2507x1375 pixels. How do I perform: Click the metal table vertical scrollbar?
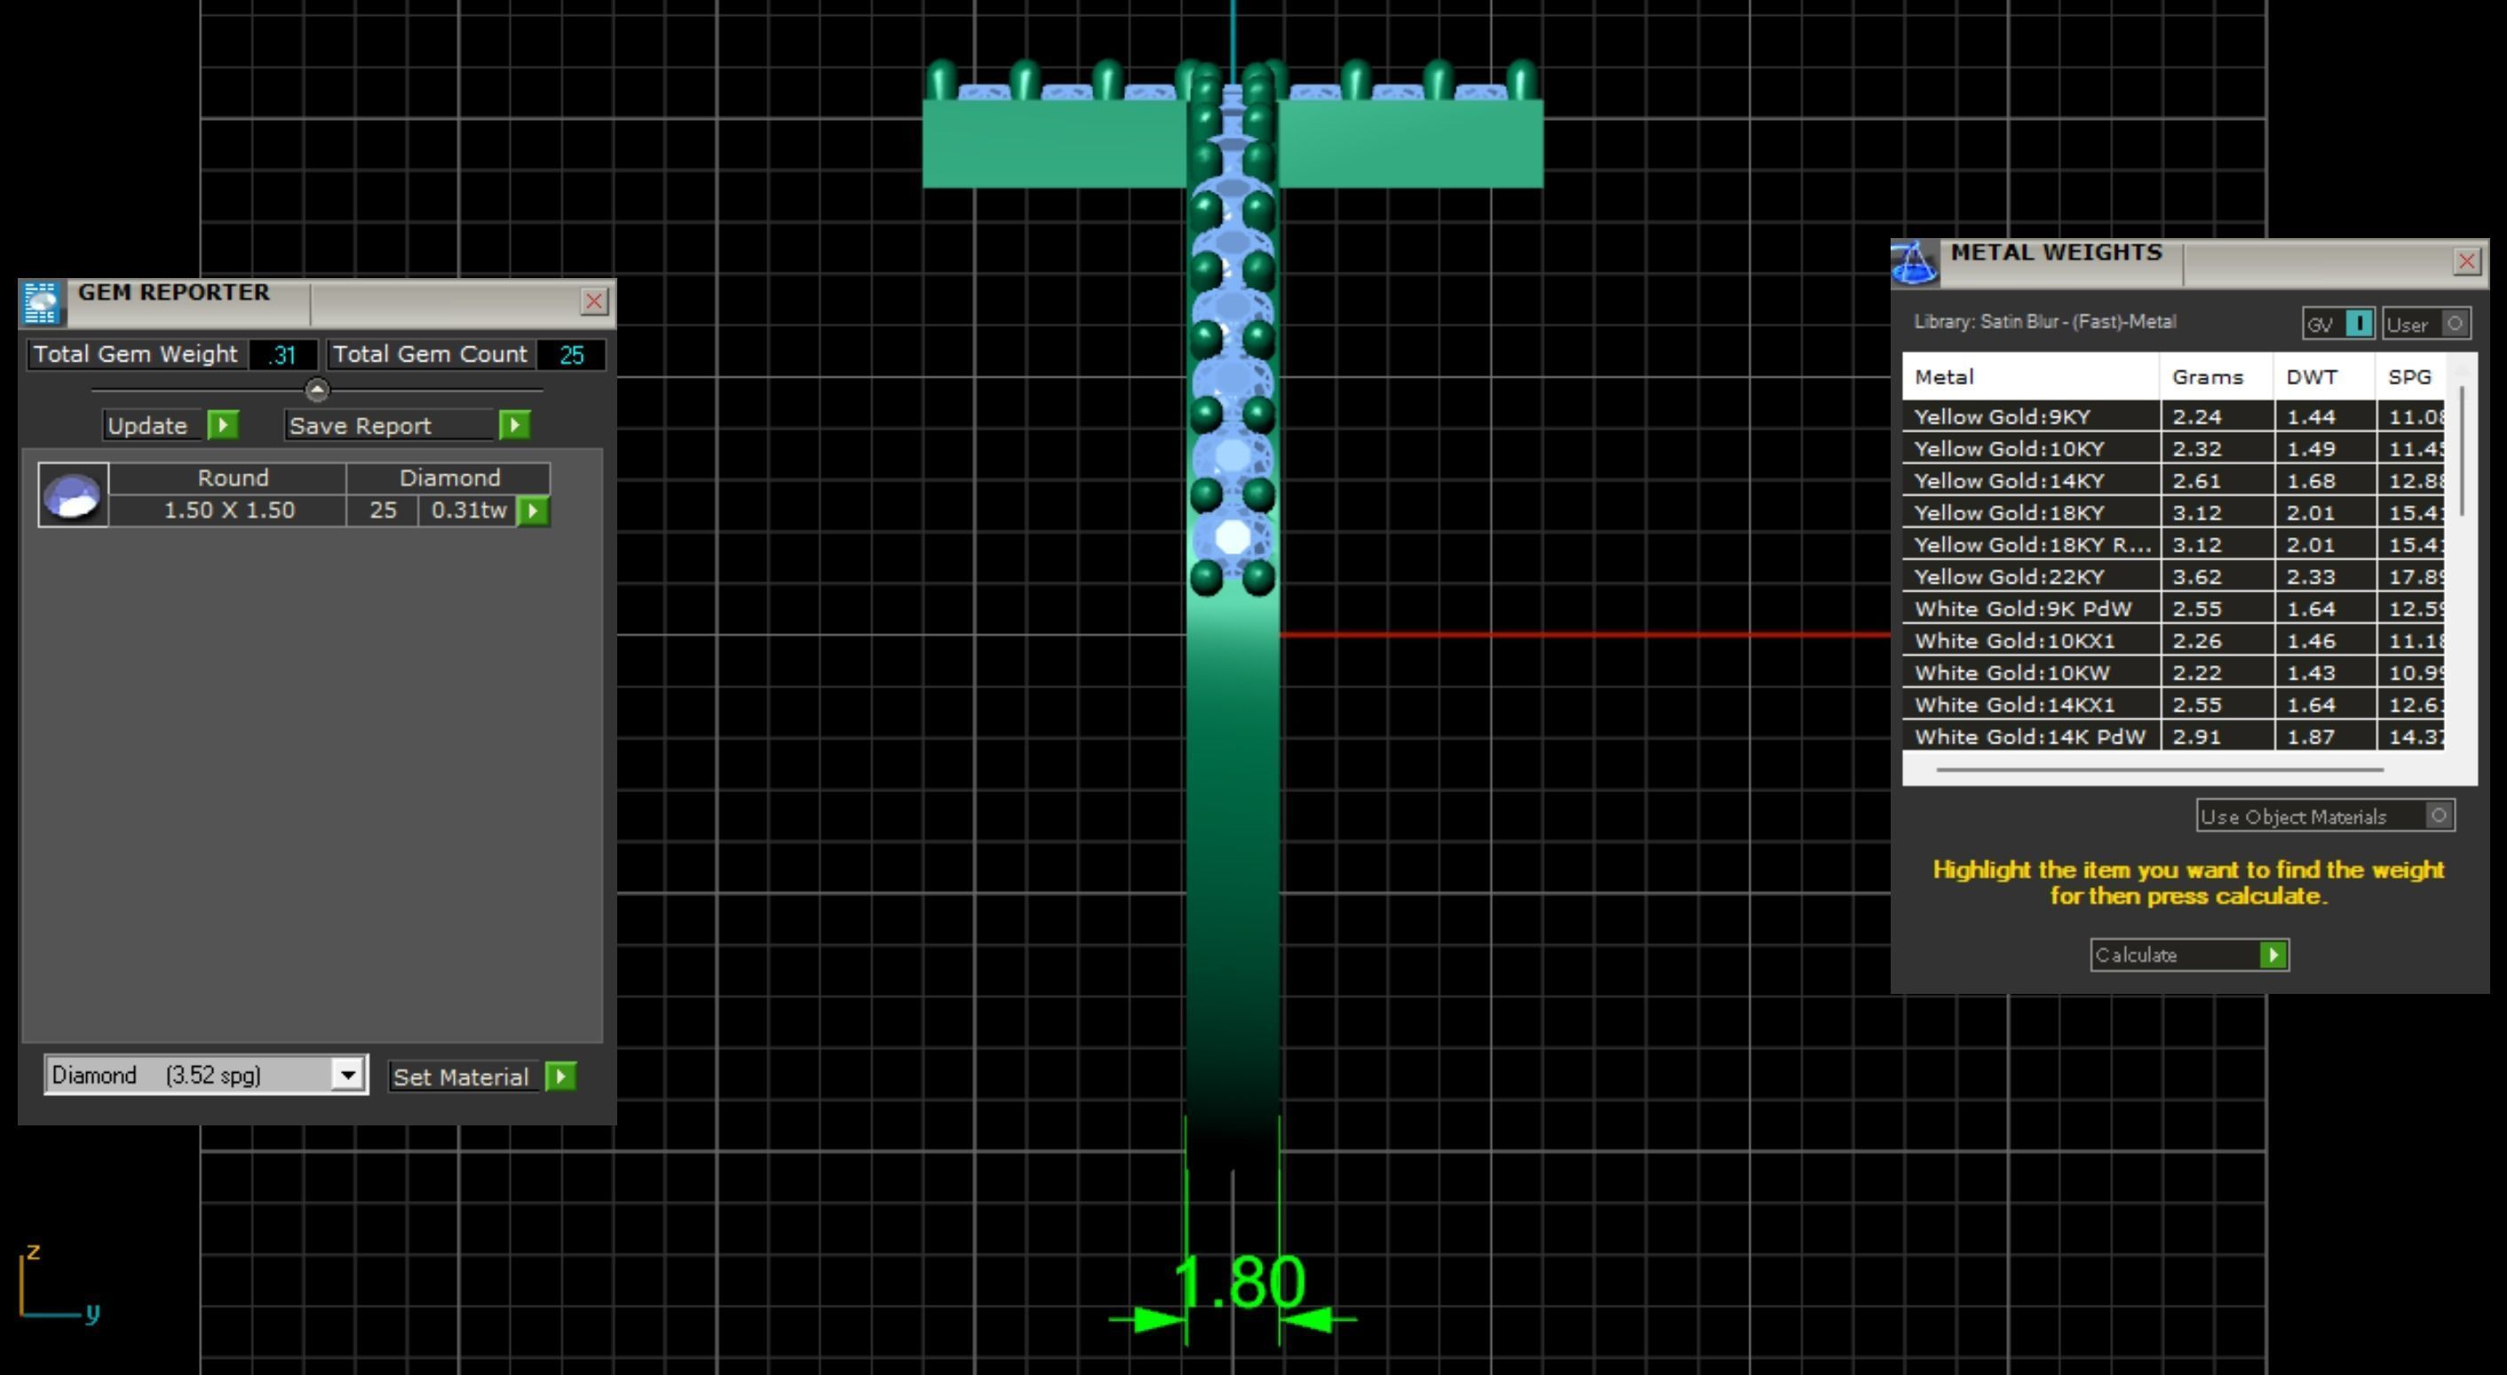(x=2463, y=449)
